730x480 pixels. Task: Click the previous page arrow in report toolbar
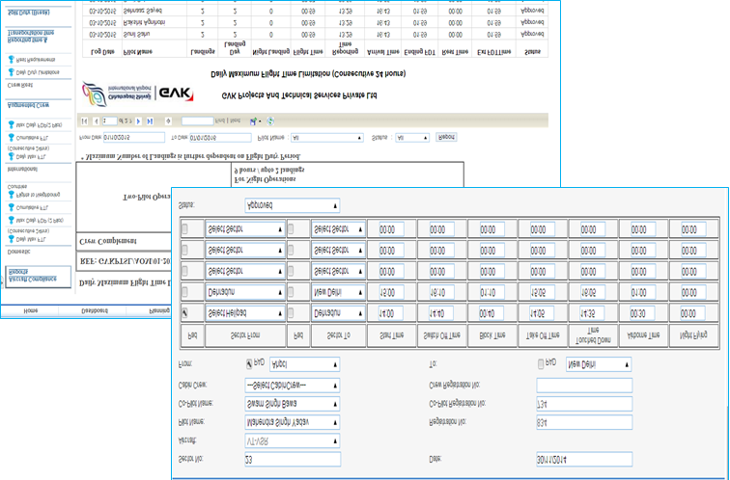[97, 120]
